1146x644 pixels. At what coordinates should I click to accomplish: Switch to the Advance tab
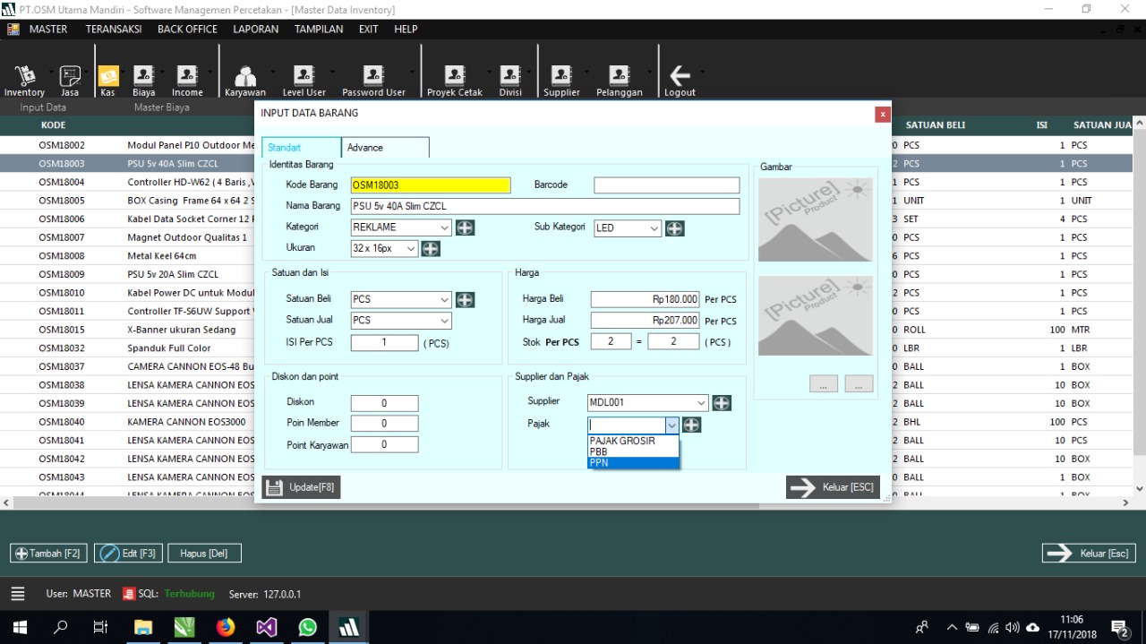click(x=385, y=147)
